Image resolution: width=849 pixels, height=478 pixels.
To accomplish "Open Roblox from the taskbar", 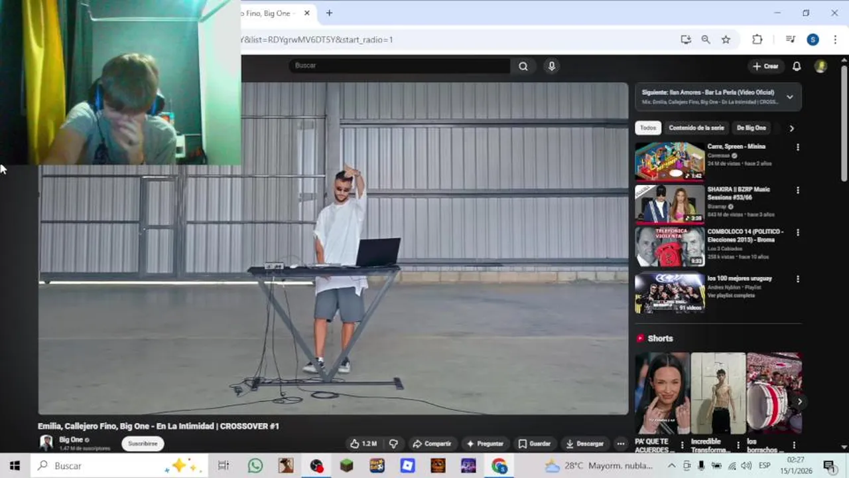I will pos(407,466).
